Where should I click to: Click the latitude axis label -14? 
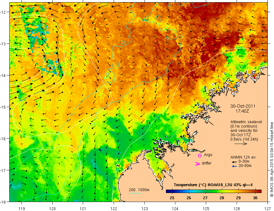pyautogui.click(x=3, y=75)
